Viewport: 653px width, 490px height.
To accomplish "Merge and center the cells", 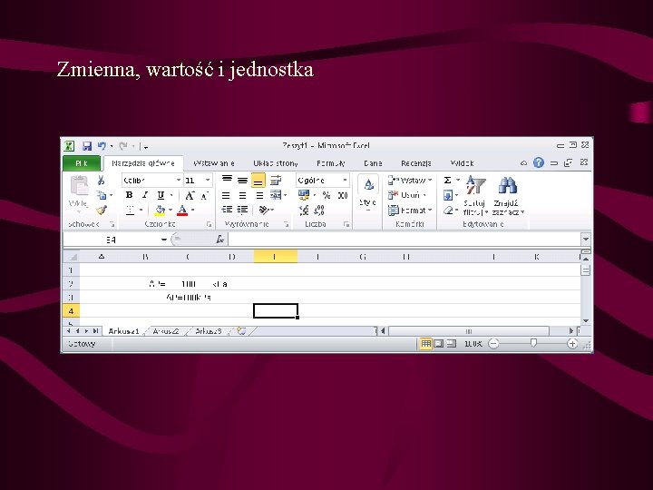I will [x=276, y=195].
